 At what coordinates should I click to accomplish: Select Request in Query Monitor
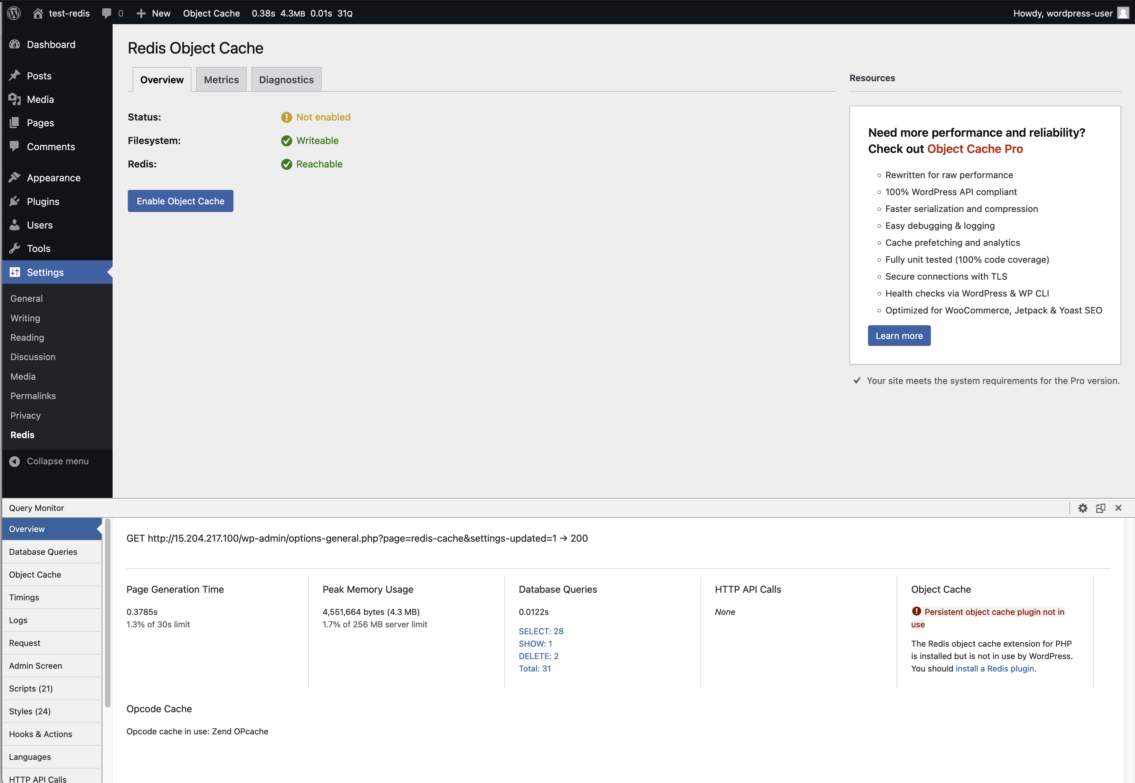(x=52, y=643)
